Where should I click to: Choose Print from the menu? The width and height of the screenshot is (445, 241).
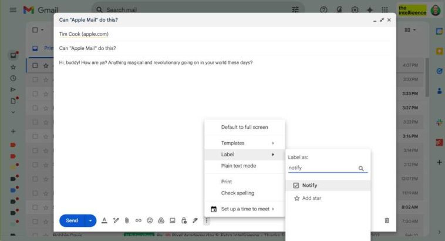[245, 182]
